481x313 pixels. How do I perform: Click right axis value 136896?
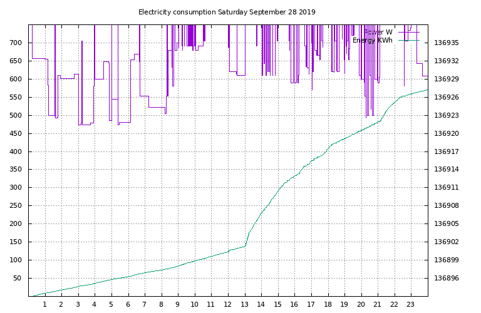click(x=447, y=278)
